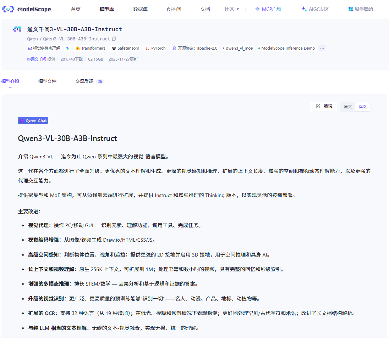Image resolution: width=389 pixels, height=338 pixels.
Task: Copy model ID with the copy icon
Action: point(114,39)
